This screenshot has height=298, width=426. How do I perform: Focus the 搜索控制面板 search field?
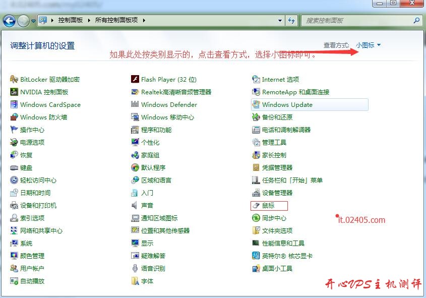(362, 20)
